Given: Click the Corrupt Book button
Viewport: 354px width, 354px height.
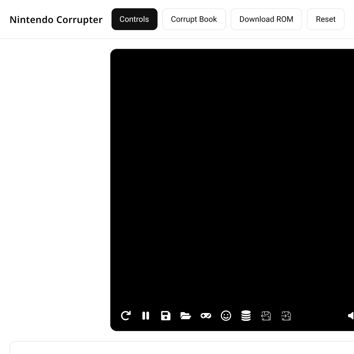Looking at the screenshot, I should click(194, 19).
